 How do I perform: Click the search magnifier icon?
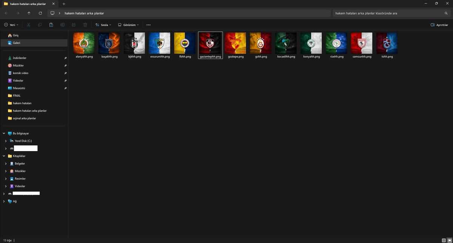pos(446,13)
